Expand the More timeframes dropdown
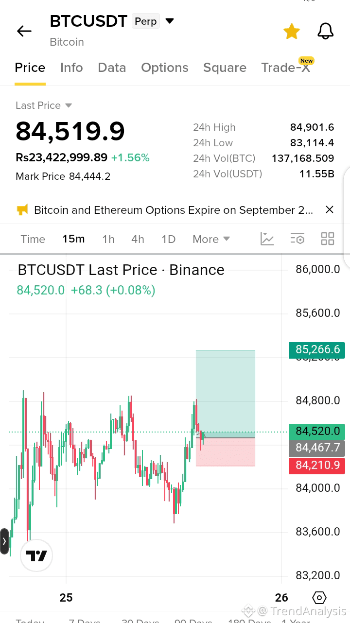The width and height of the screenshot is (350, 623). (211, 239)
